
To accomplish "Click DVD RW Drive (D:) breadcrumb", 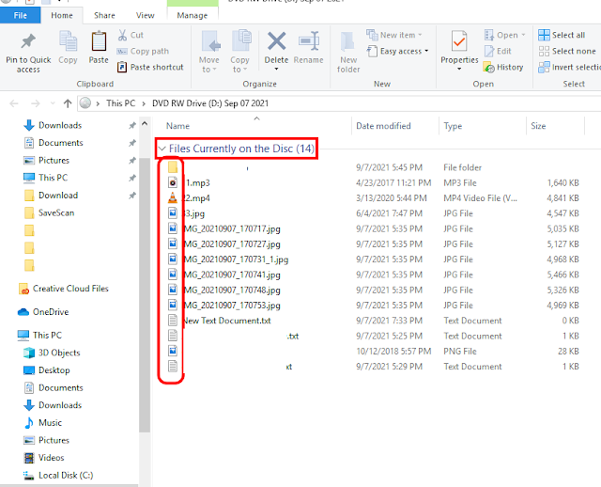I will [x=210, y=103].
